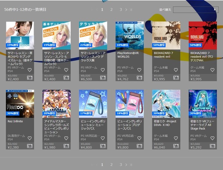Click the '56件中1-12件の一致項目' results count

(x=25, y=10)
